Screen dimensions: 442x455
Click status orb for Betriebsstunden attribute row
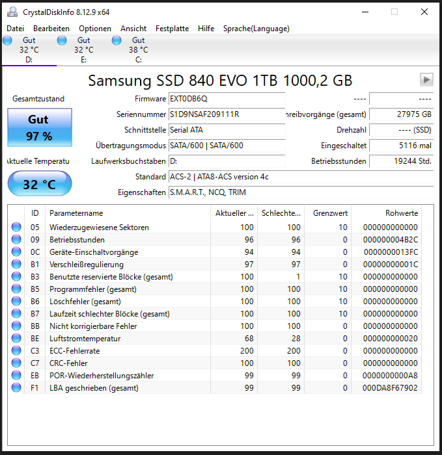click(x=16, y=239)
